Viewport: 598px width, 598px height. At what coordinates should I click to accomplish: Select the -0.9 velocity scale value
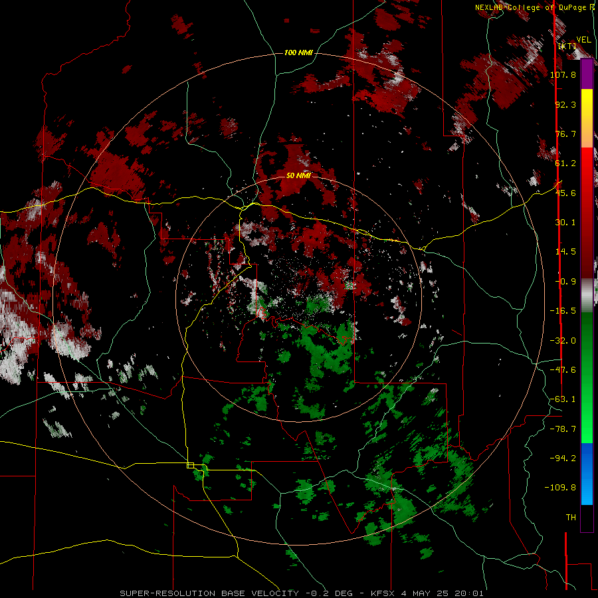[565, 281]
